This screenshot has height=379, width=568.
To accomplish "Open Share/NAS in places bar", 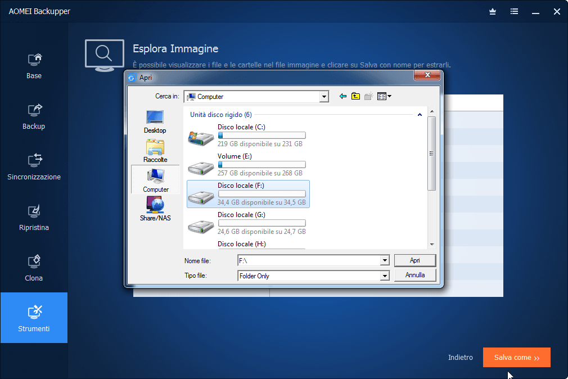I will pos(155,209).
